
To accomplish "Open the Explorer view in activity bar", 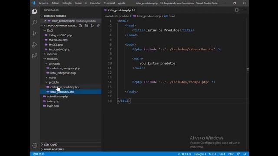I will 35,11.
